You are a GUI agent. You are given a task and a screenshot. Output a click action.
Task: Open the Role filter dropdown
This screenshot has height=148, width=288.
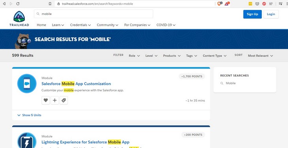134,56
